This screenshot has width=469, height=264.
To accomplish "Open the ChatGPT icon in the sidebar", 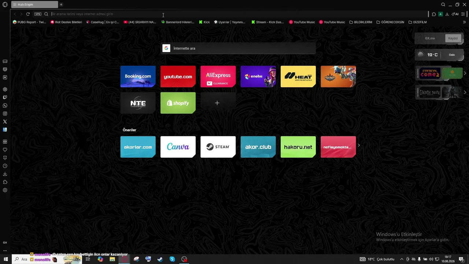I will click(x=5, y=89).
